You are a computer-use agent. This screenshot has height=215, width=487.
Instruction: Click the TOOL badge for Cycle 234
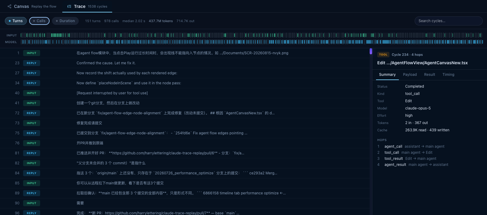tap(383, 55)
